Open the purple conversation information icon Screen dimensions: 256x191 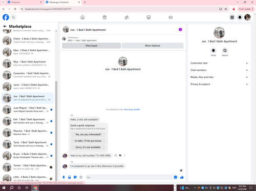coord(180,30)
